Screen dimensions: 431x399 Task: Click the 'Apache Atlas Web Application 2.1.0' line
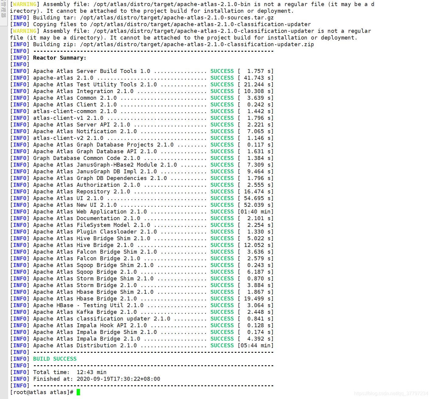142,212
